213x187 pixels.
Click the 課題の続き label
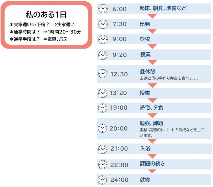tap(153, 164)
